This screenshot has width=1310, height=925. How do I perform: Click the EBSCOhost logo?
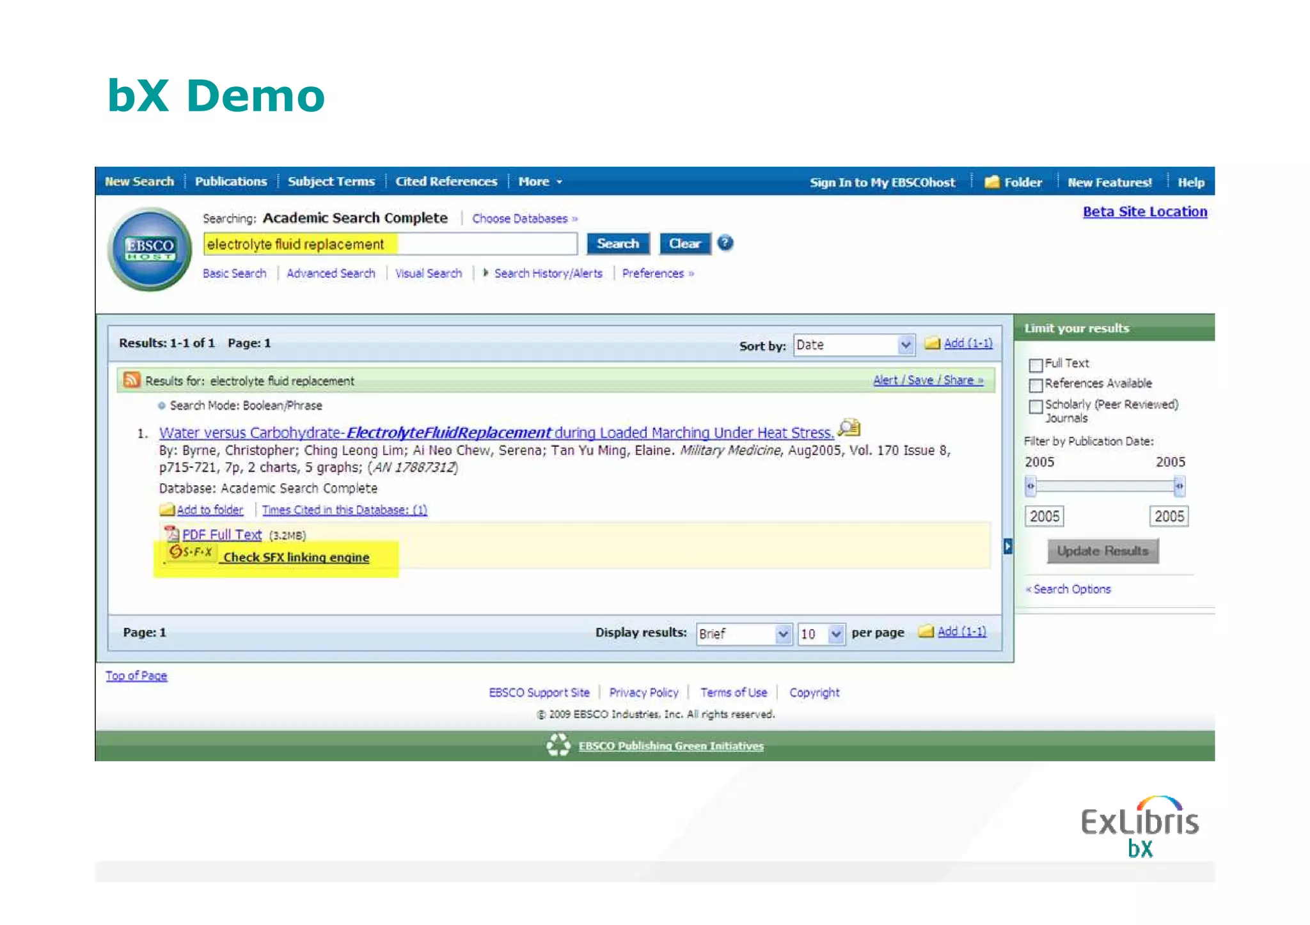(x=150, y=249)
